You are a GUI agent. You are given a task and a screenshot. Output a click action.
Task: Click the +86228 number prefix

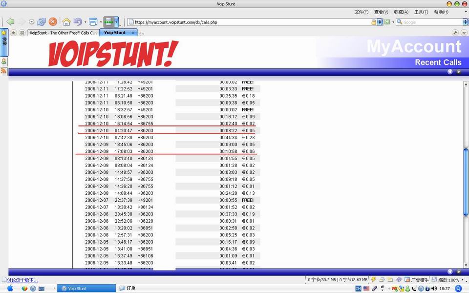pos(146,221)
